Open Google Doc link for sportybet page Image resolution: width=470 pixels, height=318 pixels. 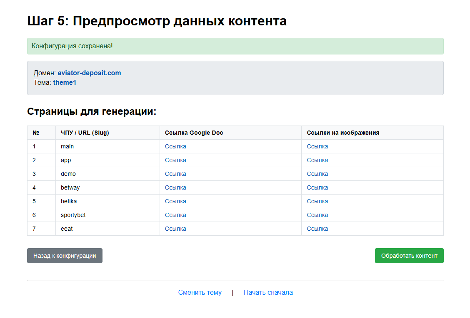pos(175,215)
